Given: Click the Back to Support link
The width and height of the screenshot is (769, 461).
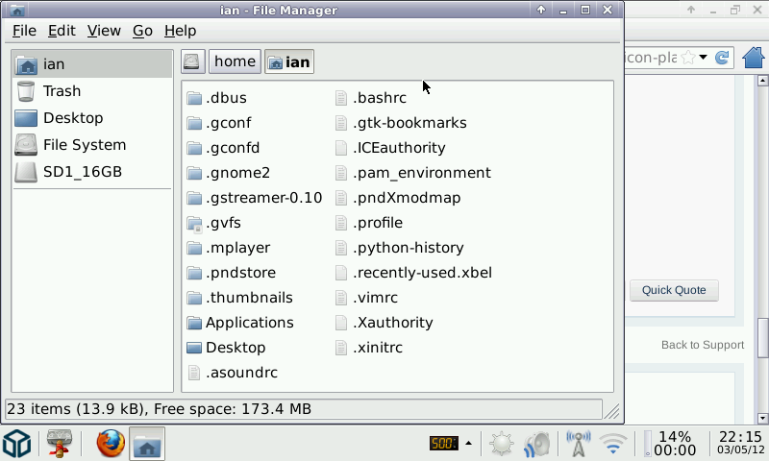Looking at the screenshot, I should 702,345.
